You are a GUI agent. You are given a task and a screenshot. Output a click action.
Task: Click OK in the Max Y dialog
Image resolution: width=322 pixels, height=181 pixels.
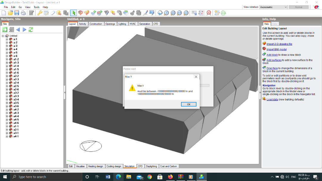188,104
